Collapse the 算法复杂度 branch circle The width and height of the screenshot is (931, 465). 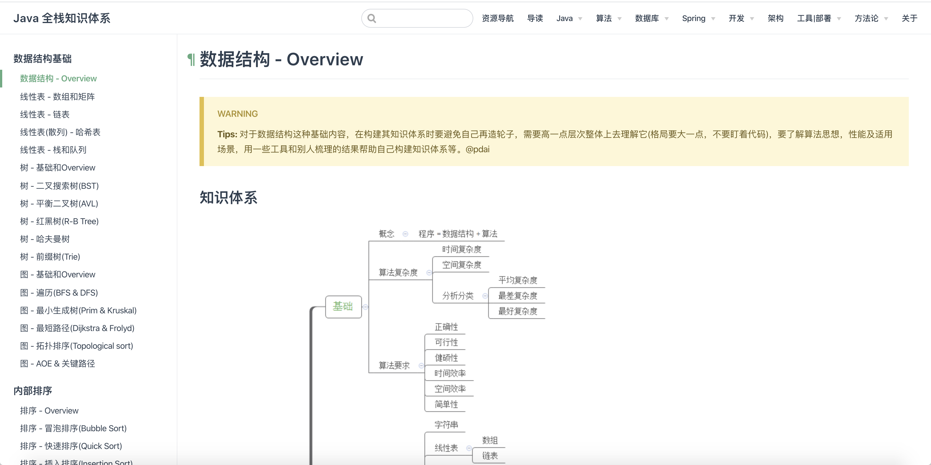(x=429, y=273)
